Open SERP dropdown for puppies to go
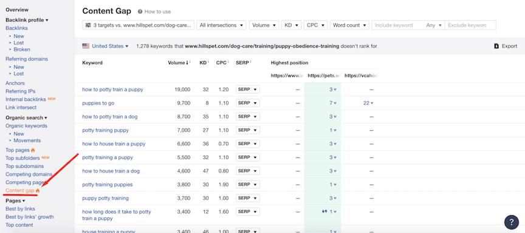 (248, 103)
